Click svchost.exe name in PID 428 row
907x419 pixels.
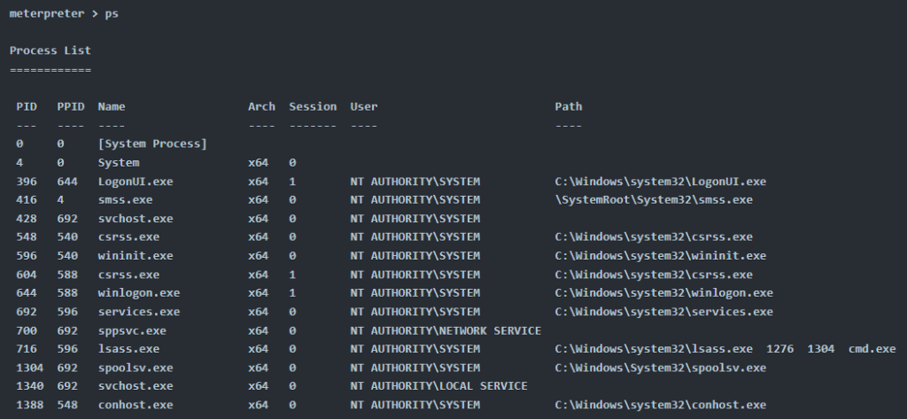pyautogui.click(x=136, y=218)
